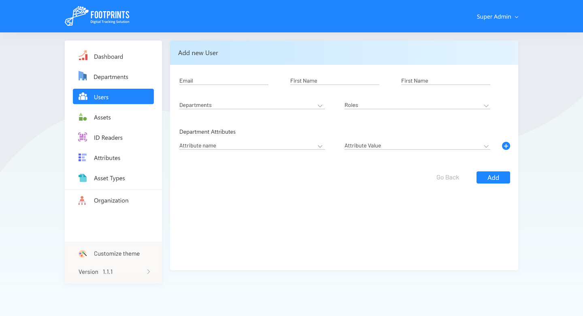This screenshot has height=316, width=583.
Task: Click the Version 1.1.1 text
Action: [x=96, y=272]
